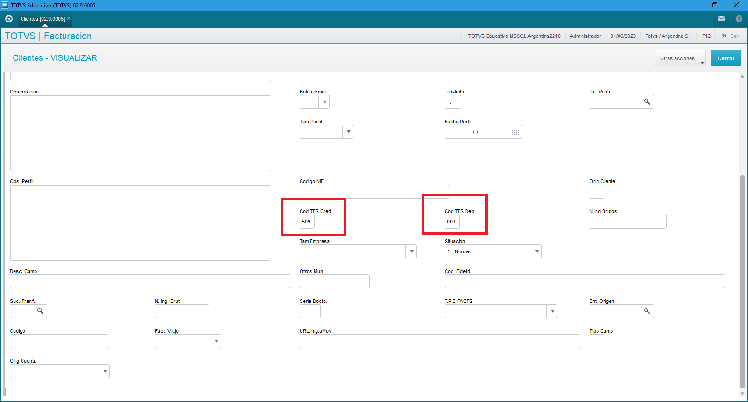
Task: Click the Desc. Camp. field
Action: pos(150,281)
